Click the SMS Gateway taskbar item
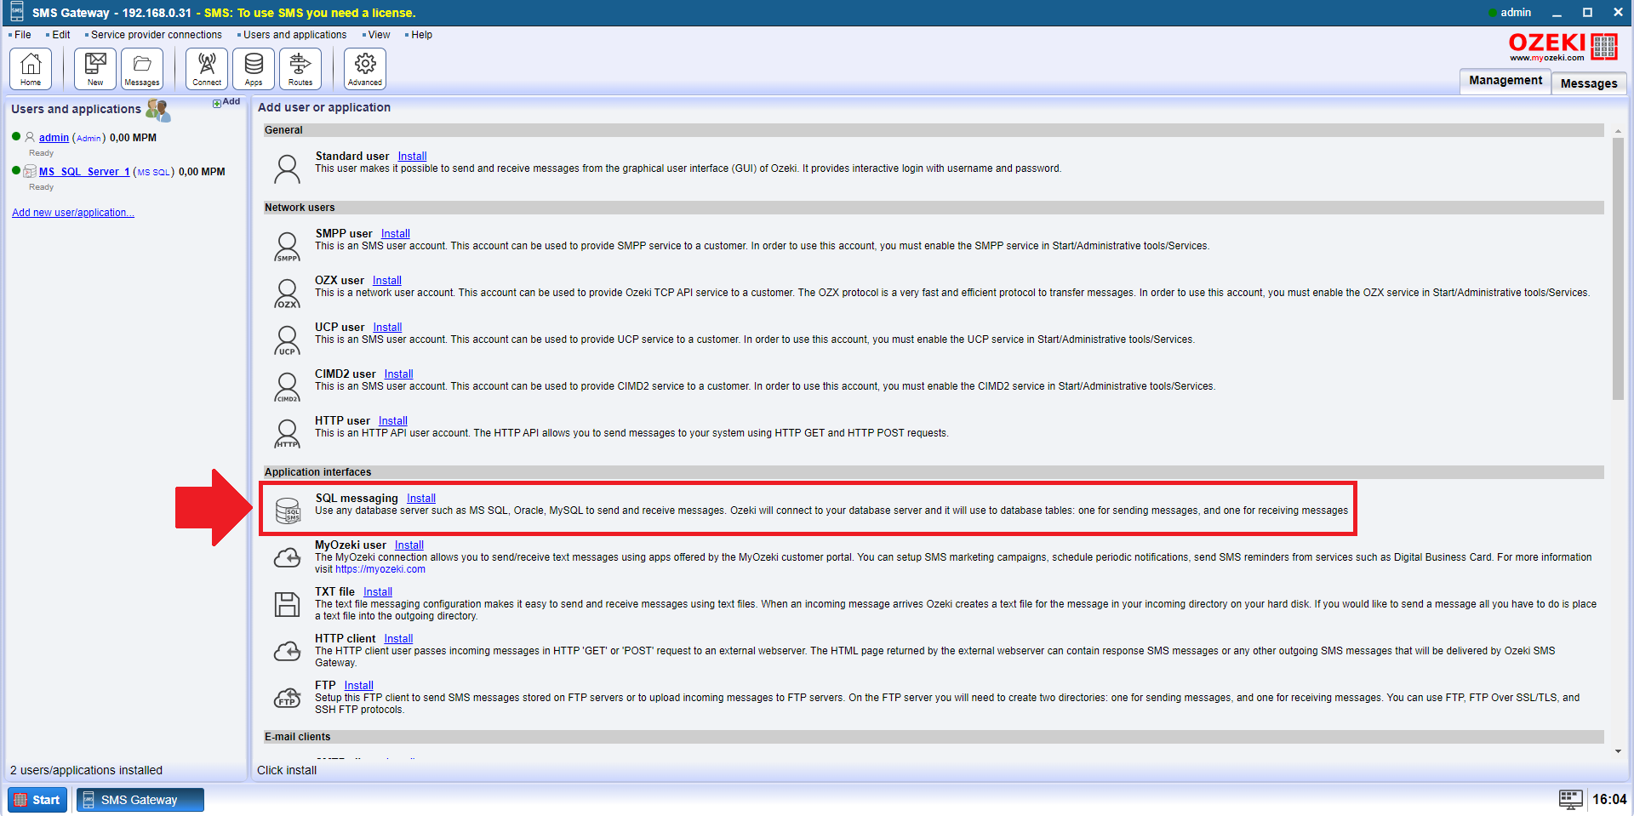The image size is (1634, 816). click(x=140, y=800)
